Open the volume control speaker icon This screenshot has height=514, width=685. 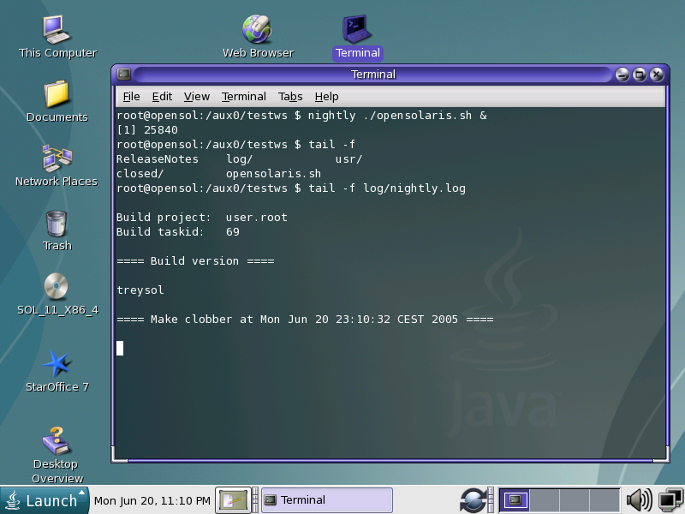click(x=639, y=500)
